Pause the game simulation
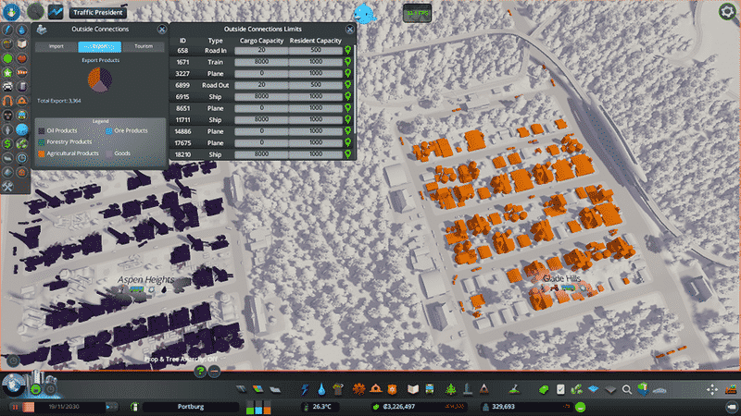The height and width of the screenshot is (416, 741). click(x=16, y=406)
